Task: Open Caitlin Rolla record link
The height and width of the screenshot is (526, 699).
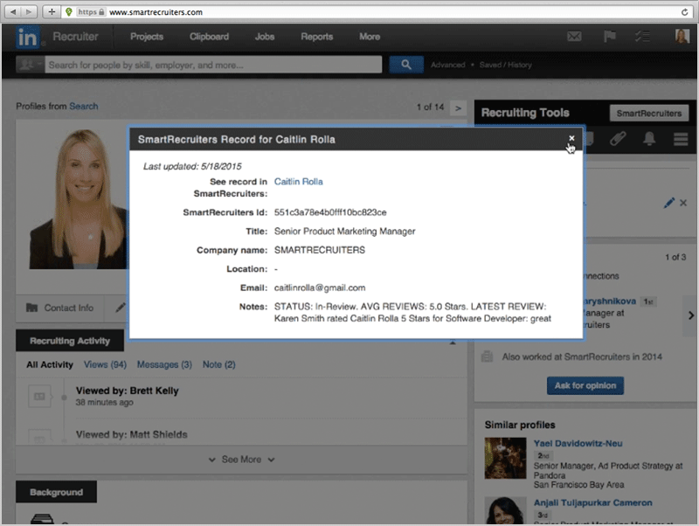Action: (298, 182)
